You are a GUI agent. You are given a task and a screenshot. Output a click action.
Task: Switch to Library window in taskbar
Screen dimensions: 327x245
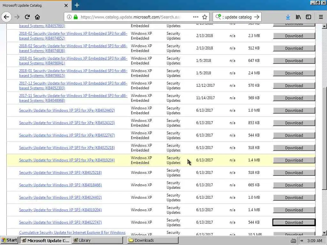click(x=98, y=240)
